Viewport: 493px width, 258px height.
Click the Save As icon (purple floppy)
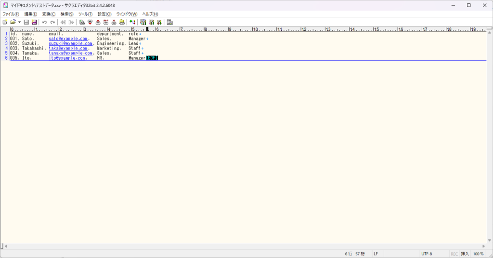(x=34, y=22)
